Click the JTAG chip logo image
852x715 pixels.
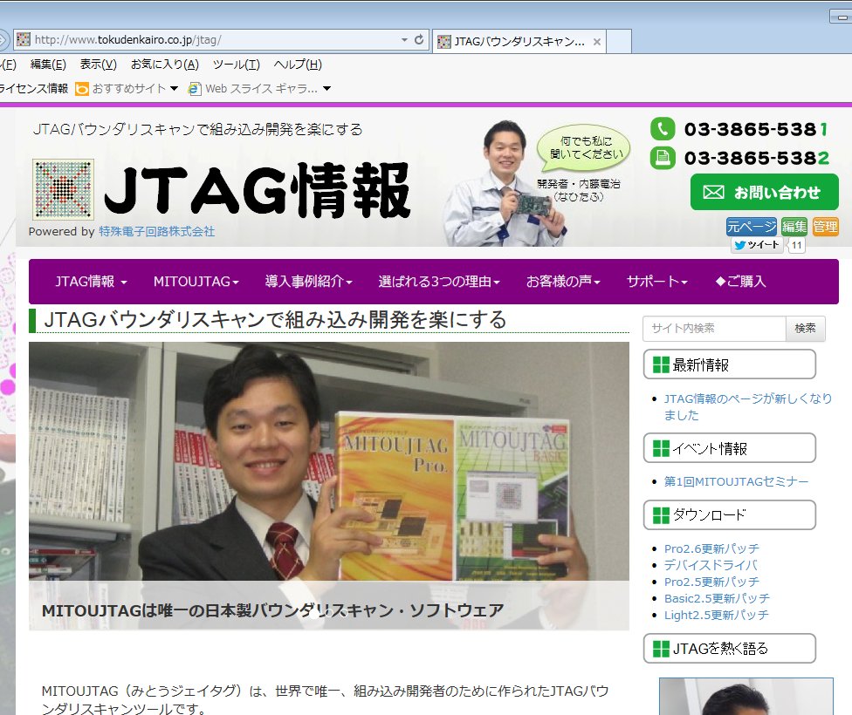(x=63, y=189)
